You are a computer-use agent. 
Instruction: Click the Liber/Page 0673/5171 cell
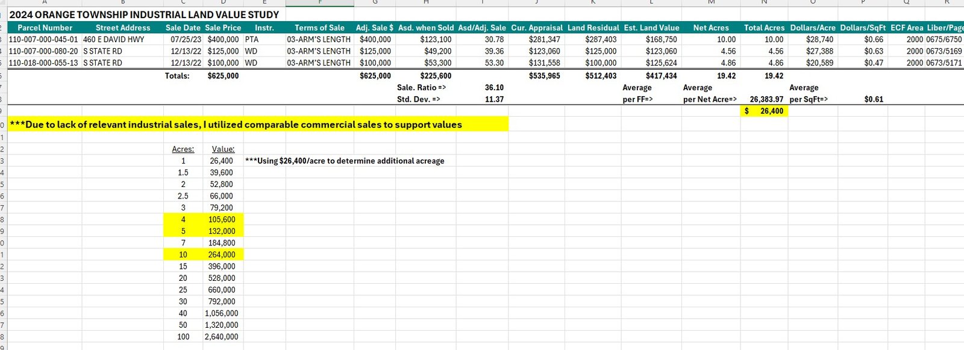tap(944, 63)
